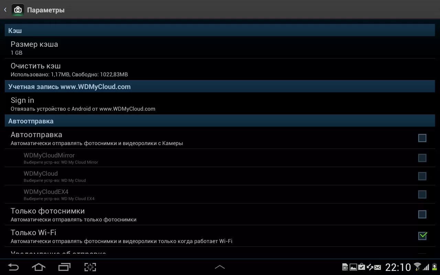Tap Очистить кэш to clear cache
The height and width of the screenshot is (275, 440).
220,69
